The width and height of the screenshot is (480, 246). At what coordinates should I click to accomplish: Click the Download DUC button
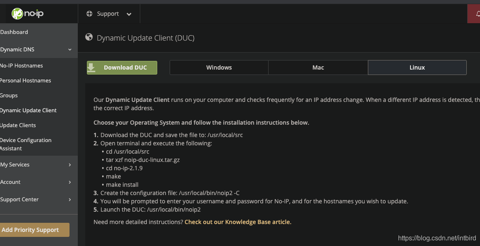point(122,68)
